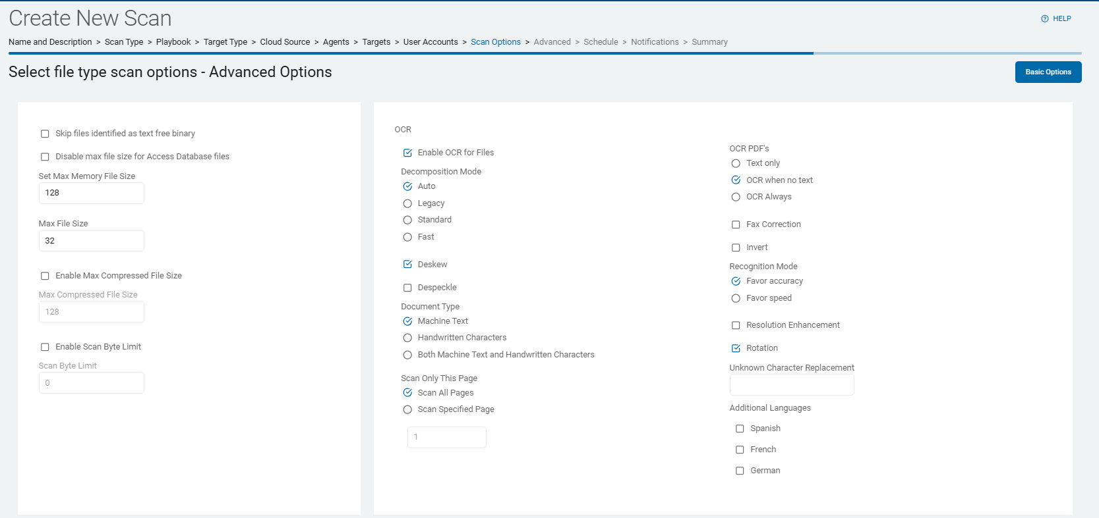Select Handwritten Characters document type

pyautogui.click(x=407, y=338)
